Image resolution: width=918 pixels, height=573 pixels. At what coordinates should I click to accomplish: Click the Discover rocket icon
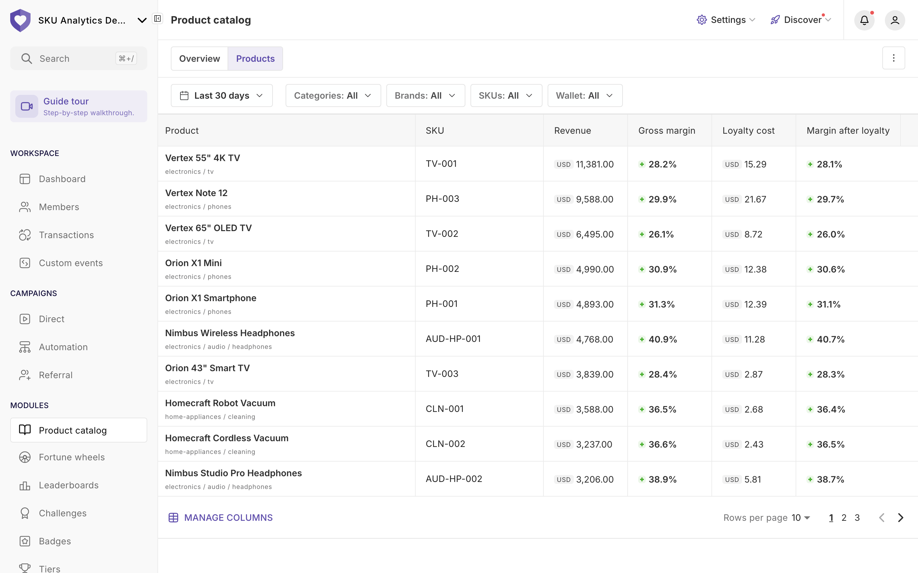775,20
